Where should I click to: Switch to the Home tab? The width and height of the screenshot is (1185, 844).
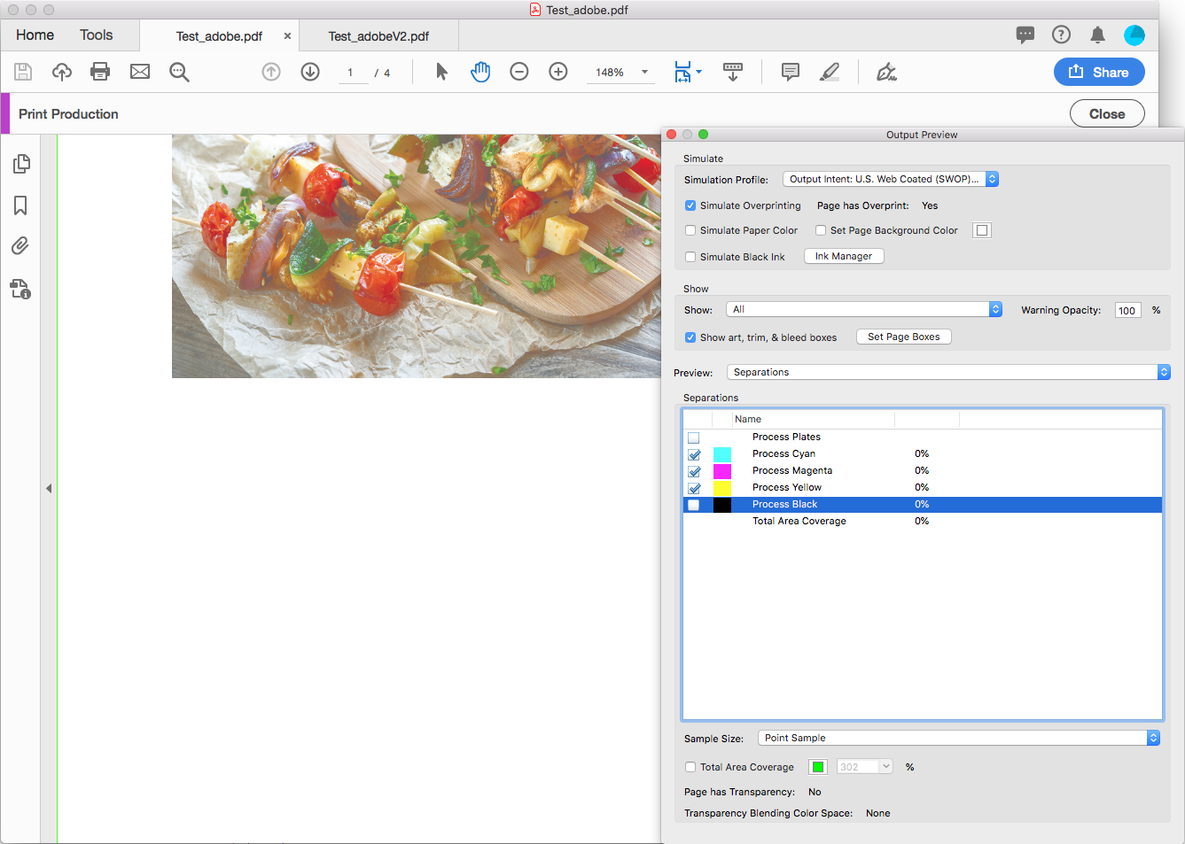pyautogui.click(x=35, y=35)
